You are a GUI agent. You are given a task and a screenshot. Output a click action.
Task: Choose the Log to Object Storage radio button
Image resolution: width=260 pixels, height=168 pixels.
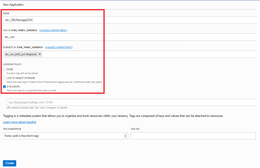(4, 78)
